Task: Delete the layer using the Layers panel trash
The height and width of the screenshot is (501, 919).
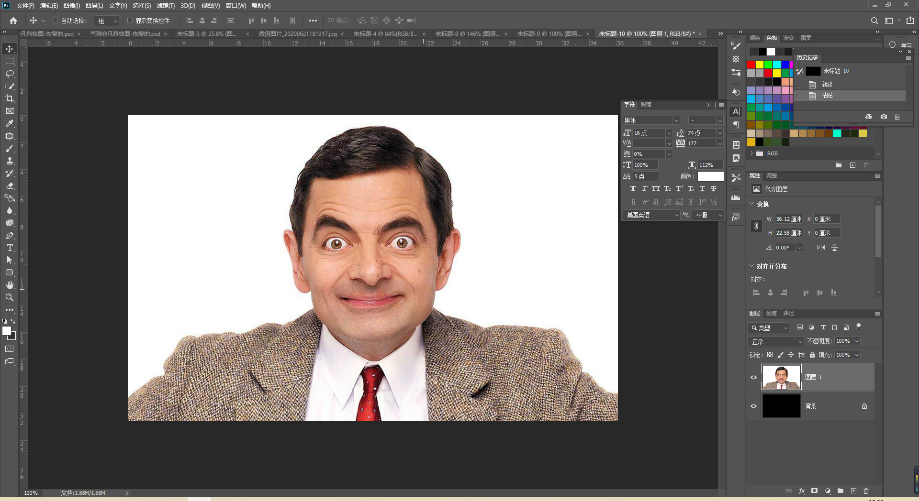Action: point(866,491)
